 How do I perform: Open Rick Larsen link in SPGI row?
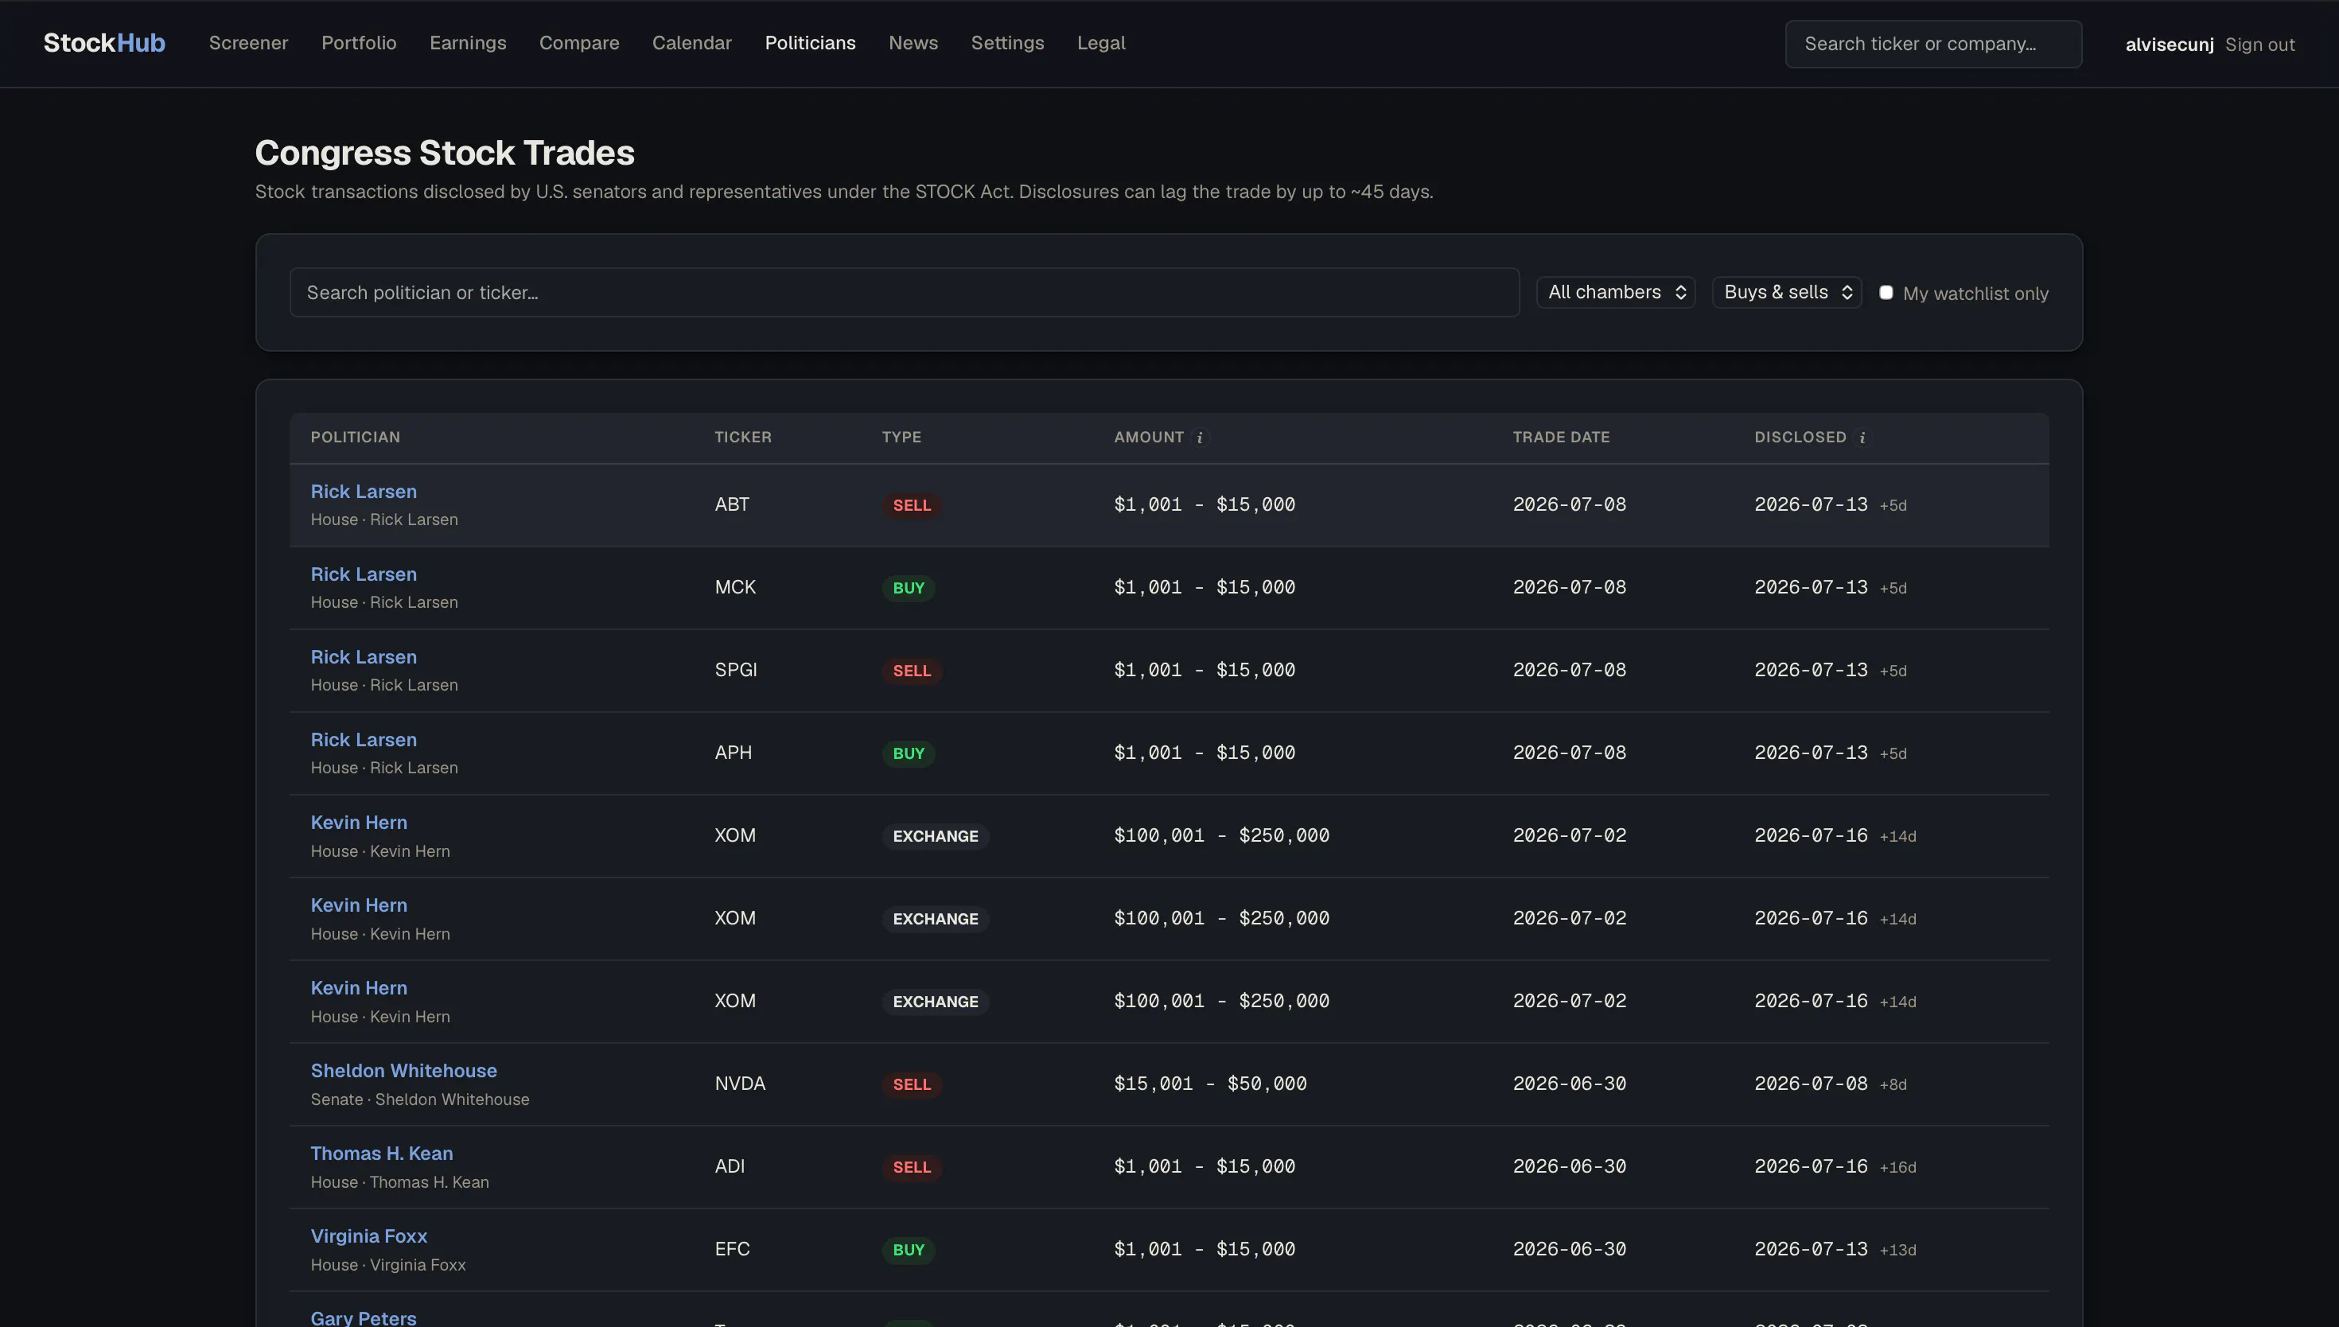tap(364, 657)
